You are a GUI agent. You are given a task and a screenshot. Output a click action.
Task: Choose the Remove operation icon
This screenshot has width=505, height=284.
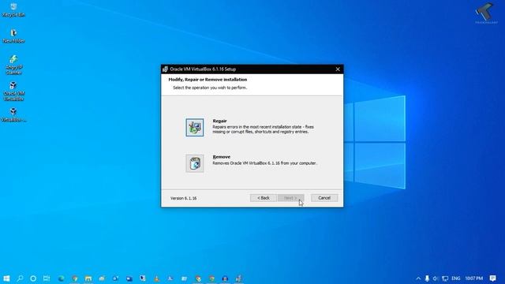click(195, 163)
